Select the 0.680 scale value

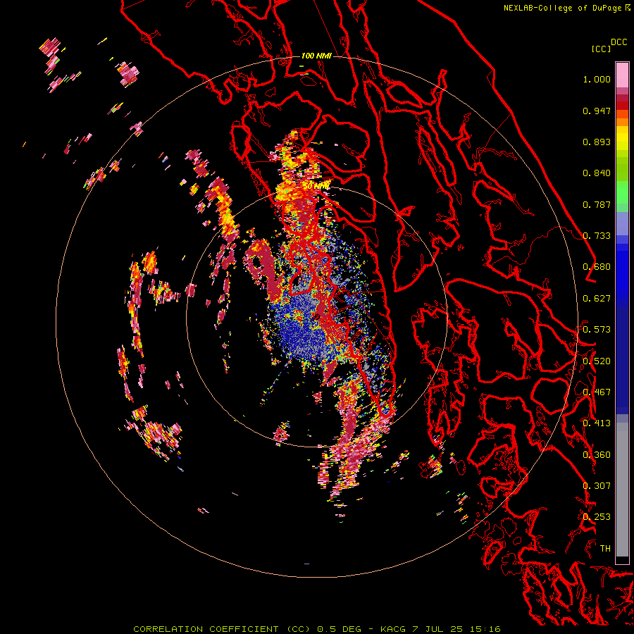[597, 267]
